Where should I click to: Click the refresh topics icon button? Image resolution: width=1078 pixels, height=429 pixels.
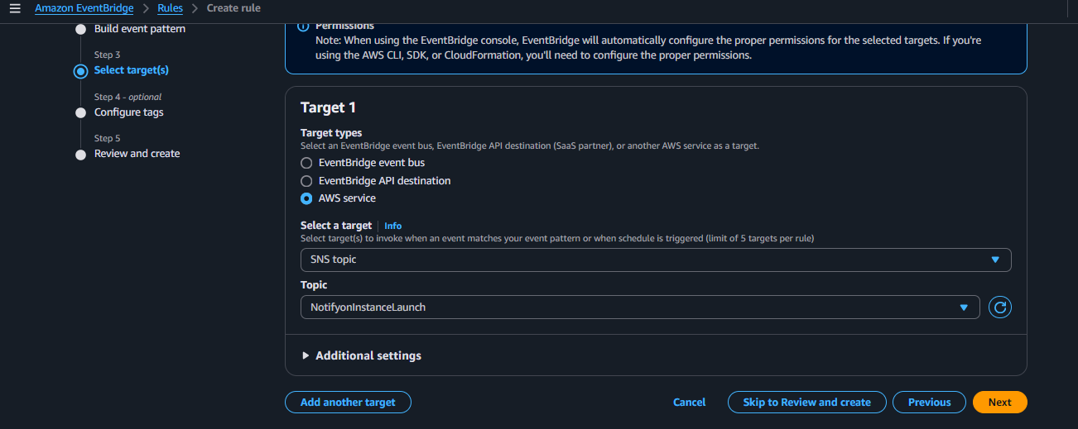click(1000, 307)
